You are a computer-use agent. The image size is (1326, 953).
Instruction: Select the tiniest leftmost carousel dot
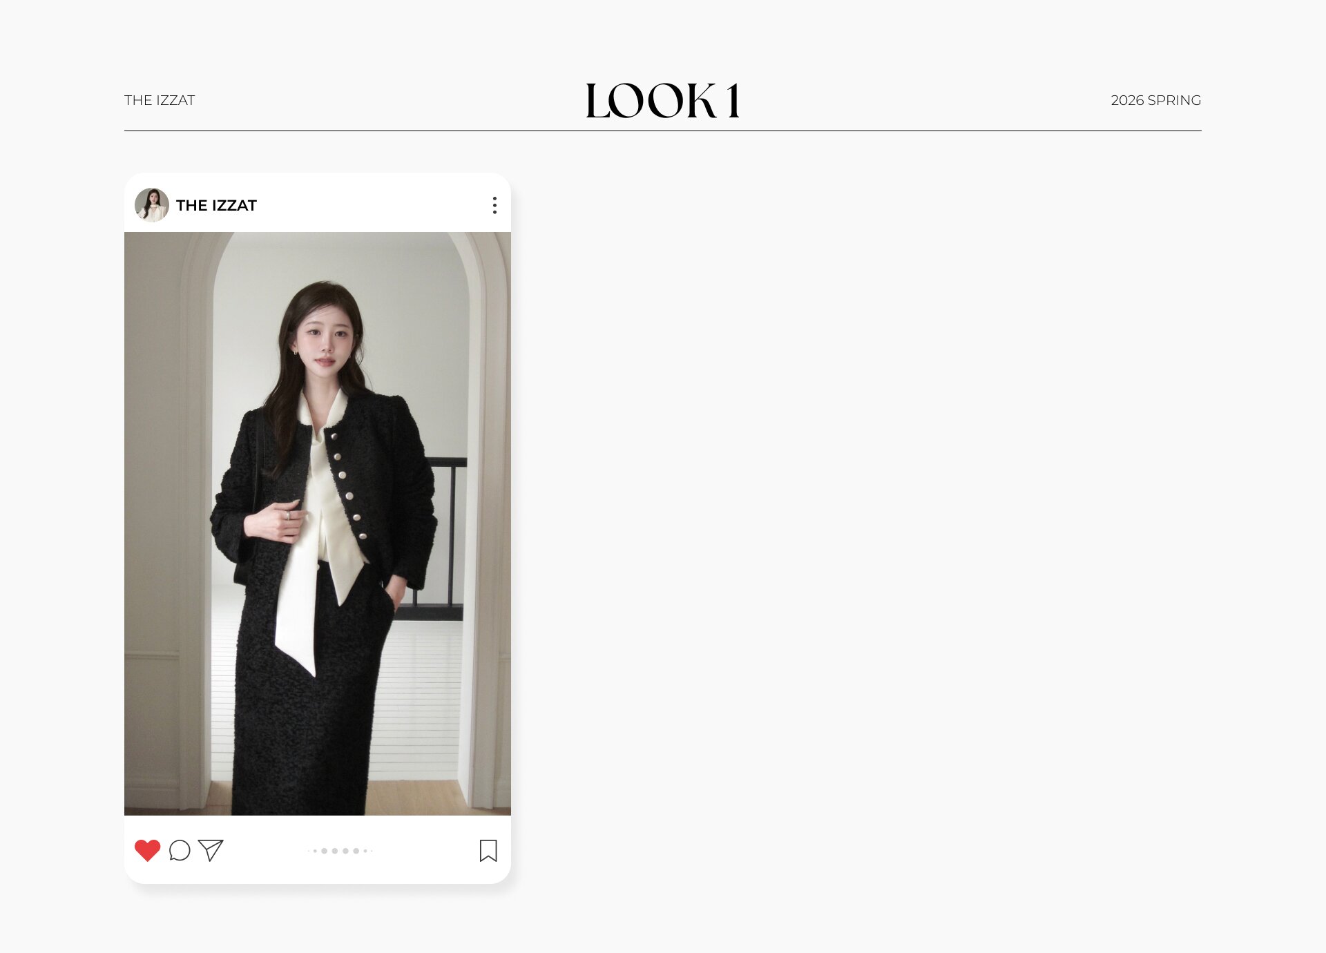(x=309, y=851)
